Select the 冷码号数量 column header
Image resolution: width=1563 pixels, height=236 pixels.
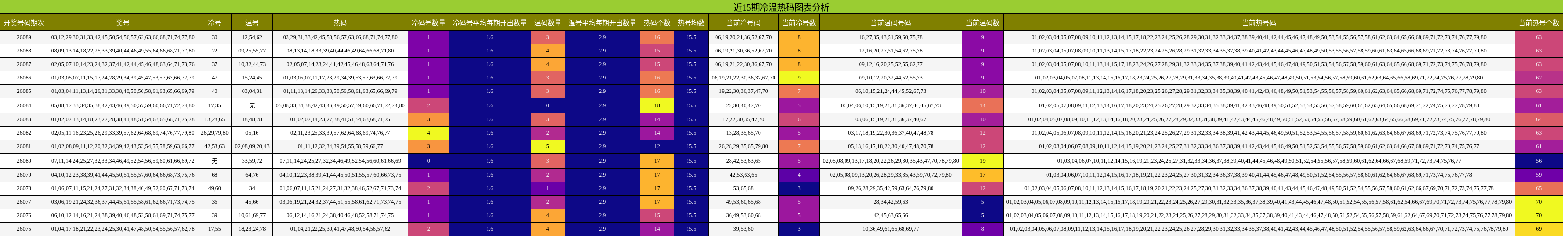pyautogui.click(x=429, y=23)
